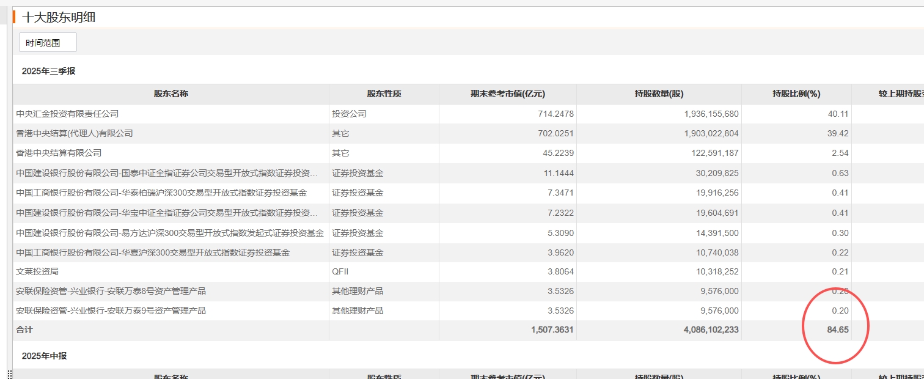Click share count 30,209,825
Viewport: 924px width, 379px height.
pos(717,173)
